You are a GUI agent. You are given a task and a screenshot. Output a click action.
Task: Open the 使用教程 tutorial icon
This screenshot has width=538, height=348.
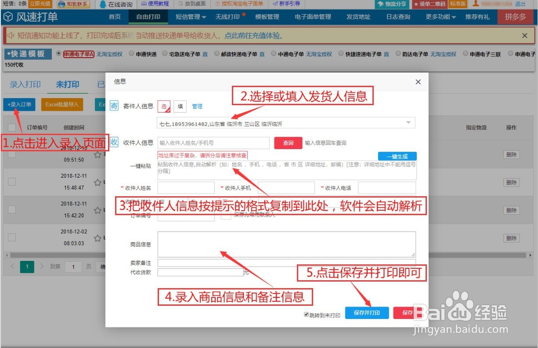point(144,4)
